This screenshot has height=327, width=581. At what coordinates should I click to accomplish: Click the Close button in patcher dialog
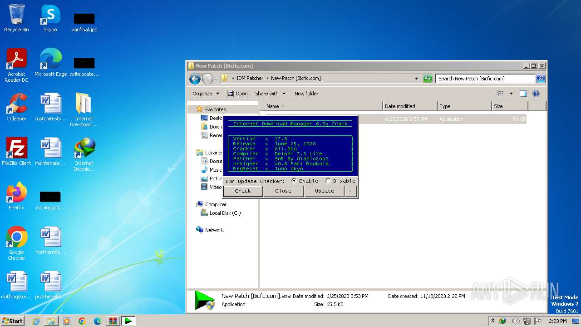click(283, 191)
